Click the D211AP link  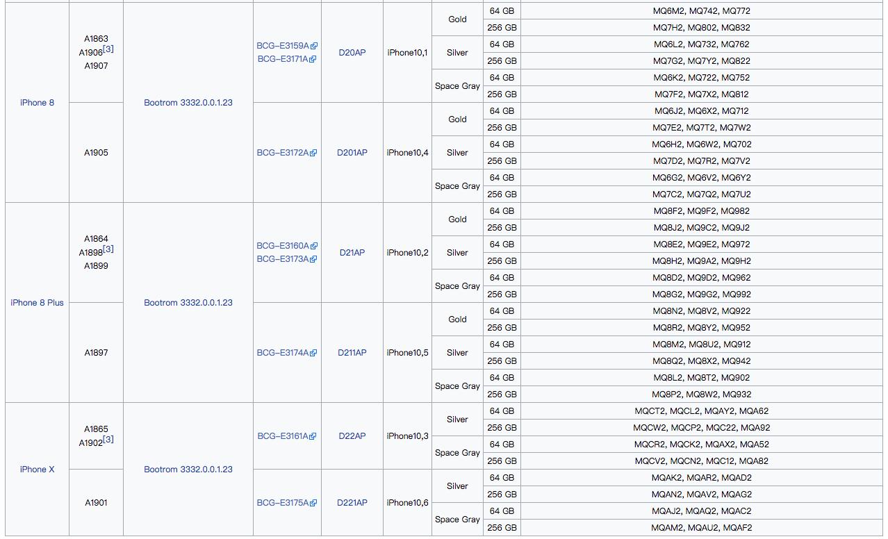click(x=352, y=353)
